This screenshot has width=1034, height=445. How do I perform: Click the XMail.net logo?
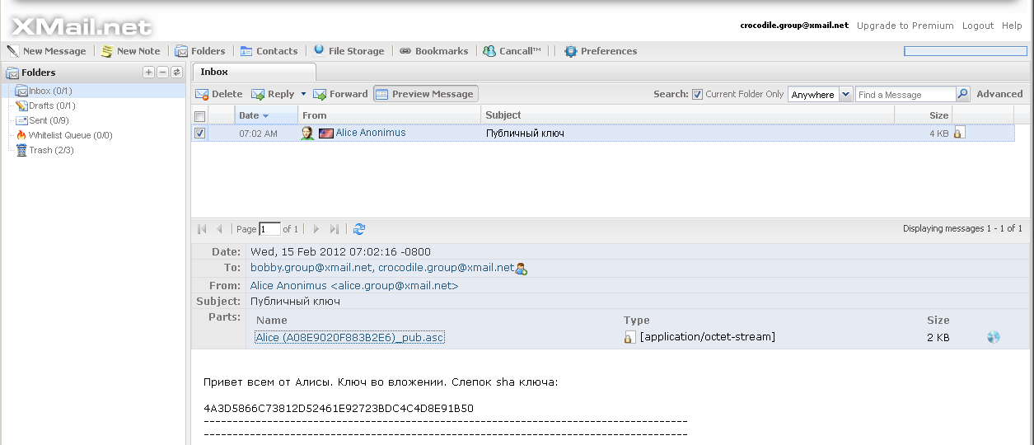82,26
